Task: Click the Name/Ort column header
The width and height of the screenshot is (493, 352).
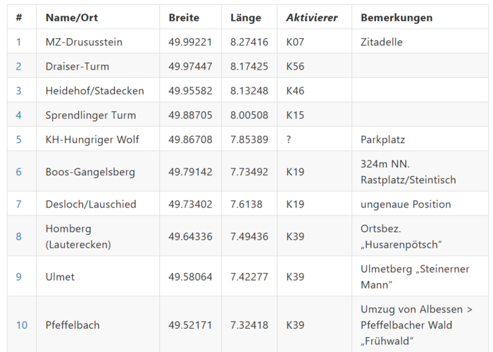Action: pos(71,18)
